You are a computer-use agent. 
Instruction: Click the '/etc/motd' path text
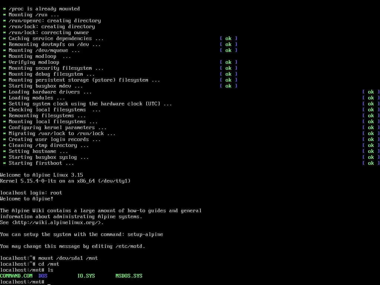pyautogui.click(x=129, y=246)
